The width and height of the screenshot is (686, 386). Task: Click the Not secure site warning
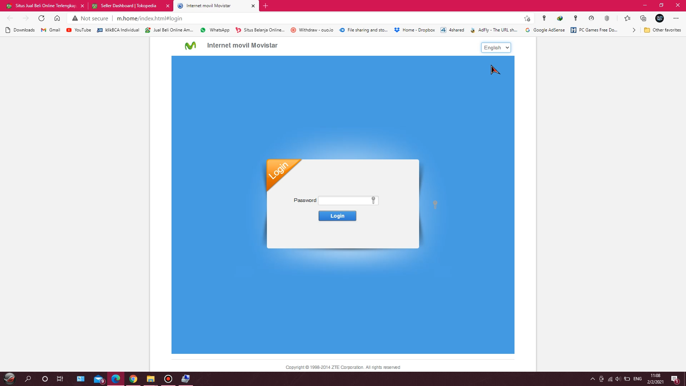click(90, 18)
